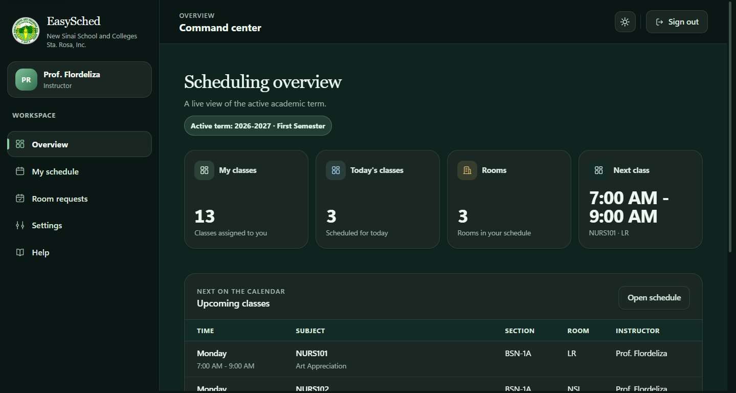Click the 'Scheduled for today' text
736x393 pixels.
tap(357, 233)
